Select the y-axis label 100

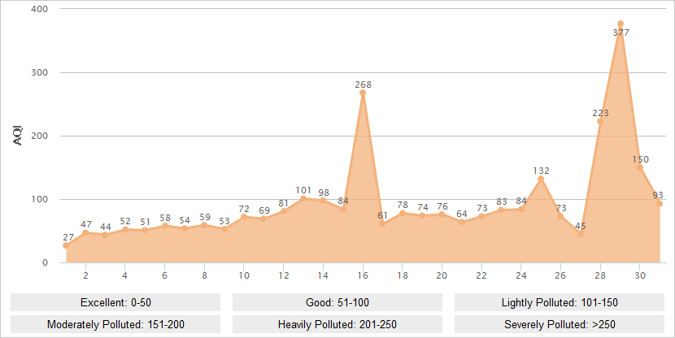click(39, 200)
